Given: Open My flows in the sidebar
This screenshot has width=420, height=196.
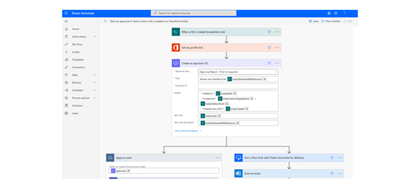Looking at the screenshot, I should click(x=77, y=44).
